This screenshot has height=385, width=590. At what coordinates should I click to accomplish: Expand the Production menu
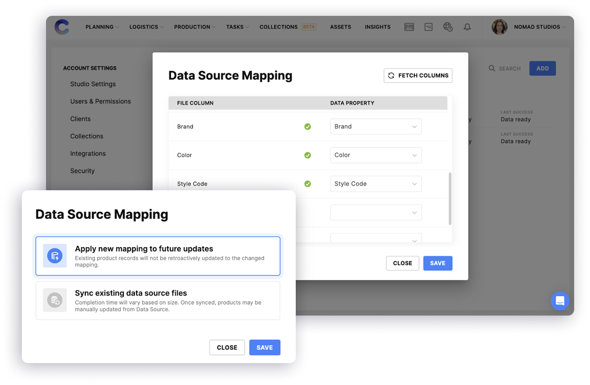click(x=195, y=27)
